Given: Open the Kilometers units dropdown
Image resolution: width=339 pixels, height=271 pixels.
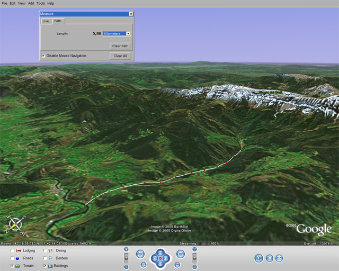Looking at the screenshot, I should click(x=128, y=33).
